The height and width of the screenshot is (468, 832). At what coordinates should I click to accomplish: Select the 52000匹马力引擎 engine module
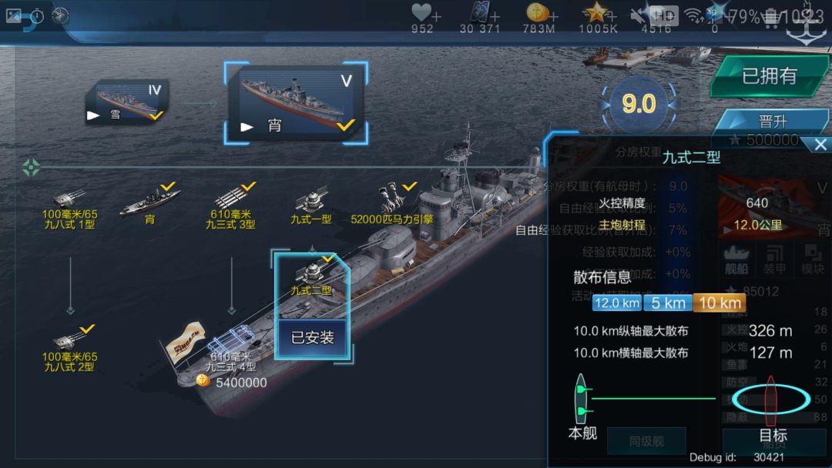point(392,204)
